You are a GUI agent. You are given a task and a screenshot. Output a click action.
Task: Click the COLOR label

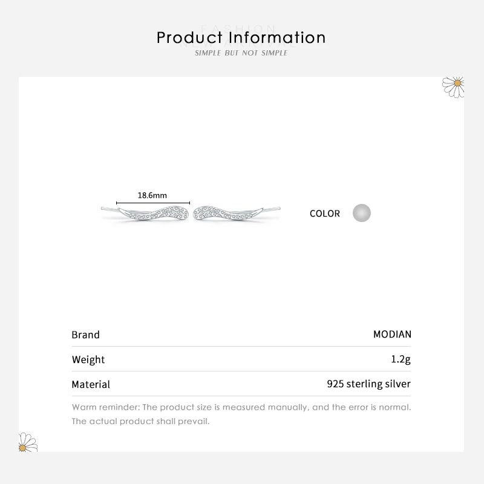point(325,214)
